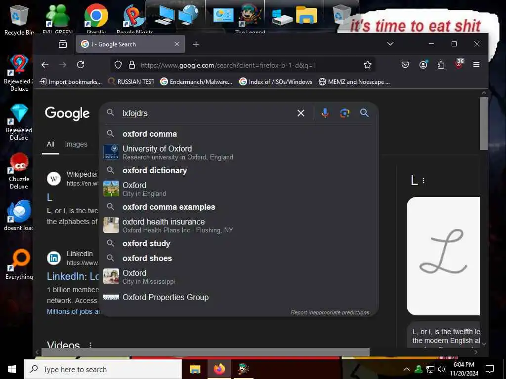The height and width of the screenshot is (379, 506).
Task: Go back with the back arrow
Action: [45, 65]
